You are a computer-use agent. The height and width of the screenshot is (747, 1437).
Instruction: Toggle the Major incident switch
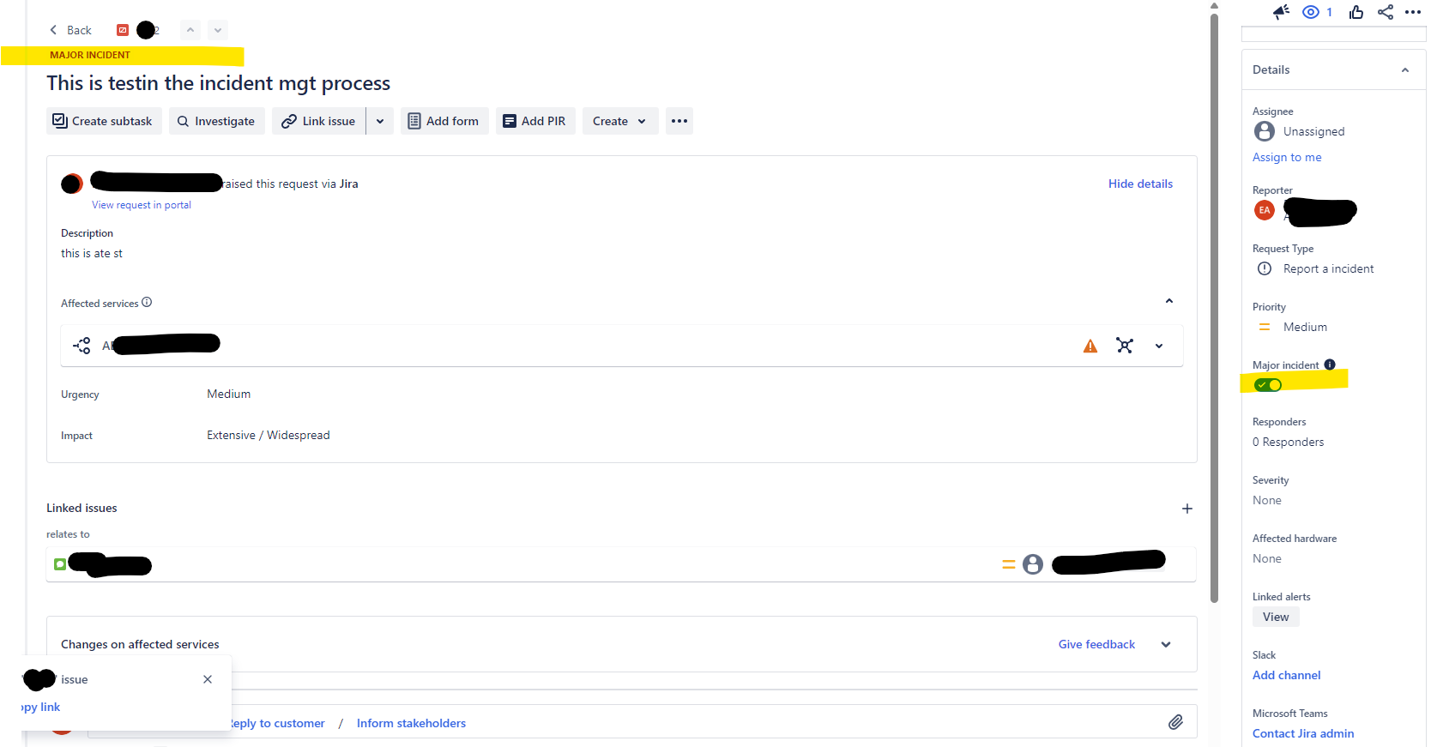pyautogui.click(x=1267, y=385)
